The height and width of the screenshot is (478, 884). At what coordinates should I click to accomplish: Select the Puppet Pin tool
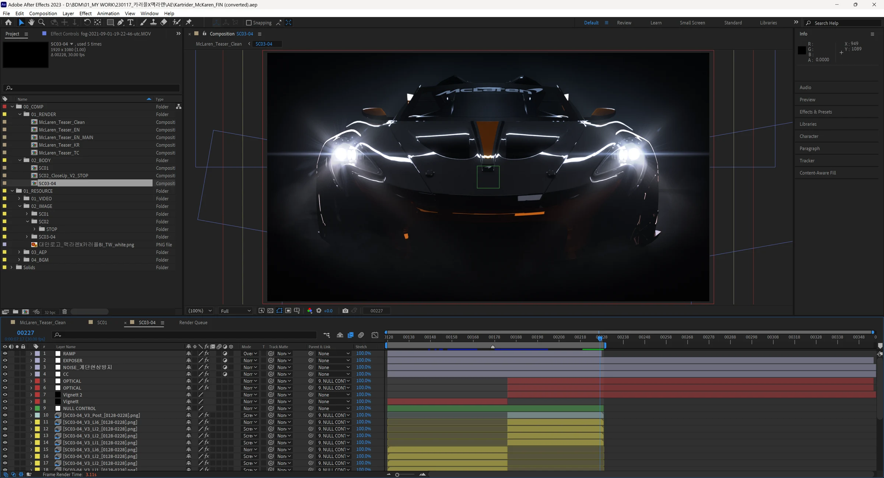189,22
